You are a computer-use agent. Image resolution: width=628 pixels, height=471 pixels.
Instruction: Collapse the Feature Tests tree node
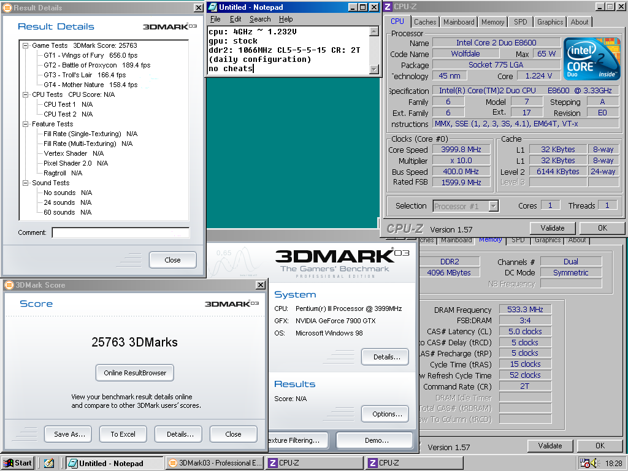coord(26,124)
